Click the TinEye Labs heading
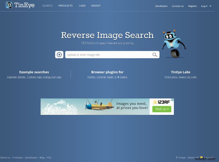This screenshot has height=162, width=219. pyautogui.click(x=180, y=72)
